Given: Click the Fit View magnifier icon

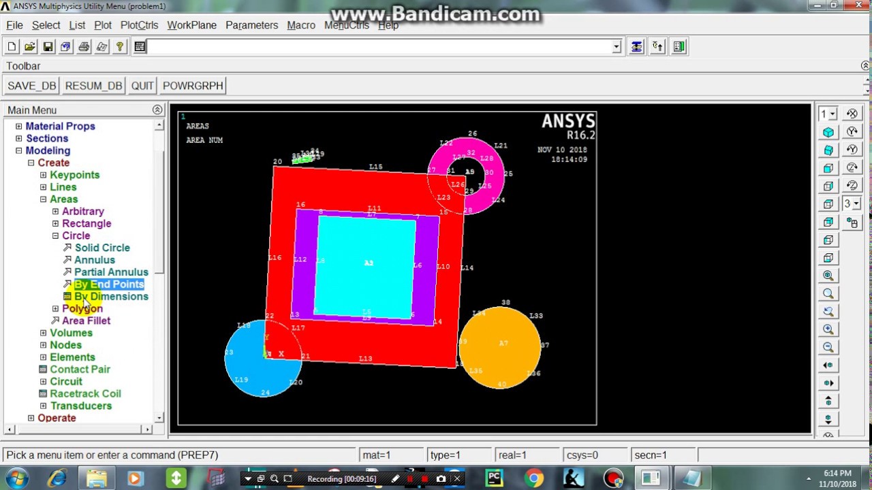Looking at the screenshot, I should pos(828,276).
